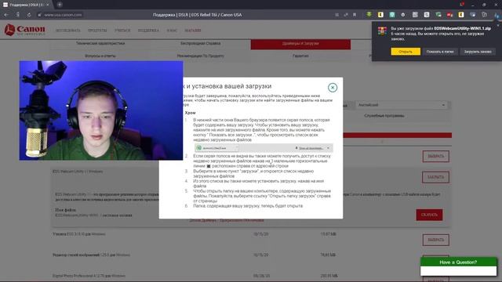502x282 pixels.
Task: Click the input box under Have a Question?
Action: (458, 271)
